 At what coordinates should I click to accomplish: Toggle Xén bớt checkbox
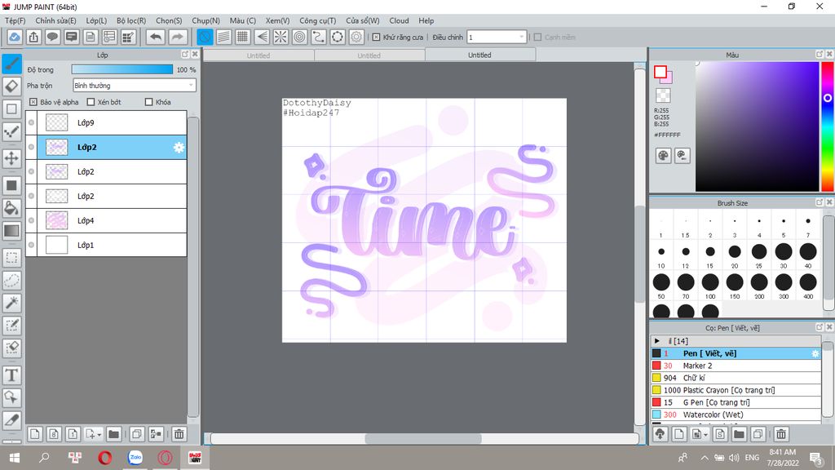pos(91,102)
